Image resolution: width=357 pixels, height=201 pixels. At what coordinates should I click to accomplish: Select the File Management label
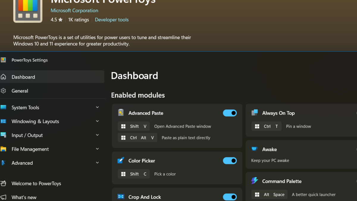click(x=30, y=149)
